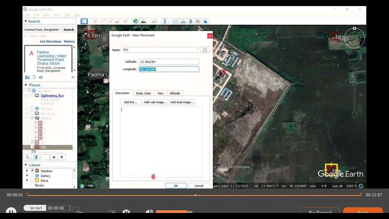Switch to the Style, Color tab

(x=143, y=93)
